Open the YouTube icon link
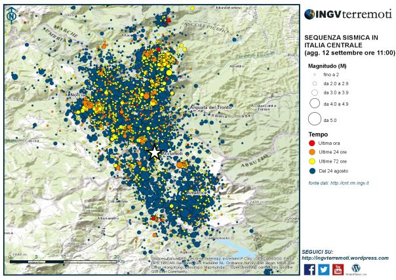 [x=338, y=270]
